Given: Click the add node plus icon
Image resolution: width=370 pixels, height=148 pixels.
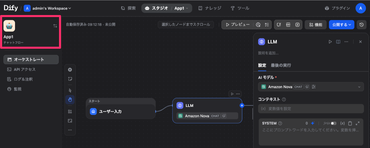Looking at the screenshot, I should tap(70, 70).
